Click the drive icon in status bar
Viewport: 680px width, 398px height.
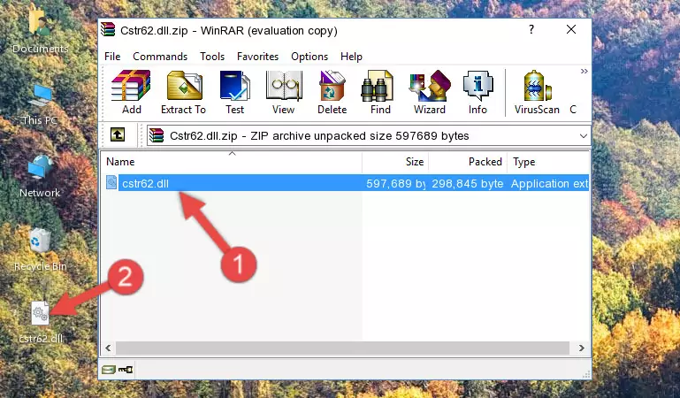coord(109,370)
